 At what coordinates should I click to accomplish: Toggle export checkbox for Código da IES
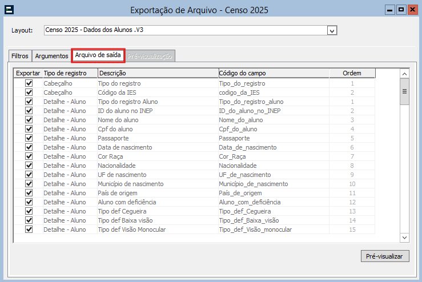pyautogui.click(x=29, y=92)
